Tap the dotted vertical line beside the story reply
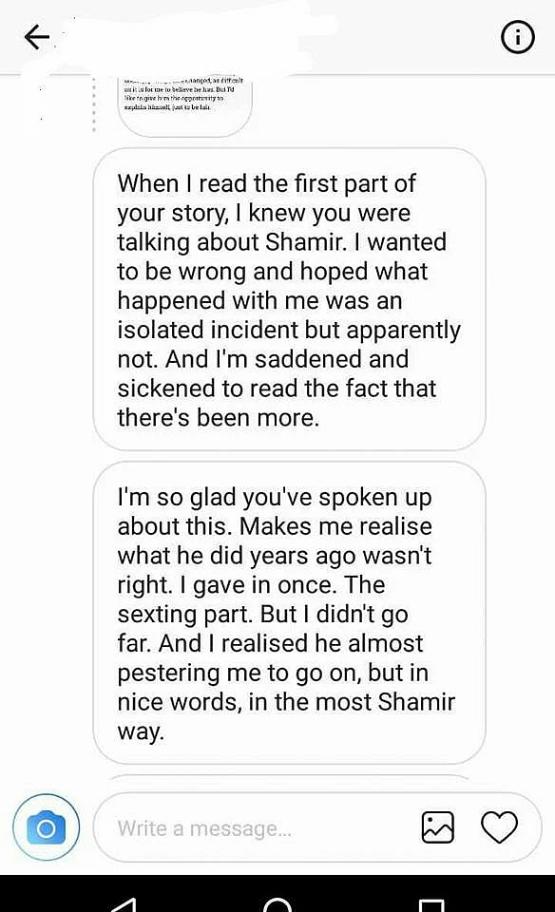 coord(94,104)
